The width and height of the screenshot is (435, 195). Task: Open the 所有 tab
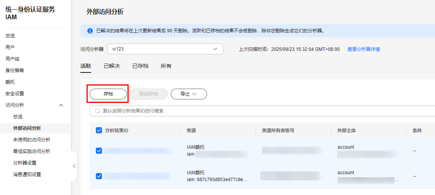pyautogui.click(x=166, y=66)
